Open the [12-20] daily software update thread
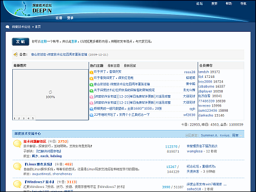This screenshot has width=256, height=192. point(132,96)
